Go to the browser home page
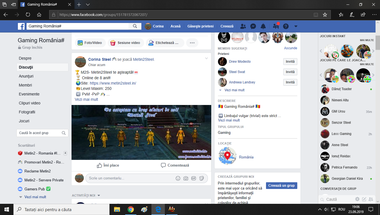380x215 pixels. [39, 15]
